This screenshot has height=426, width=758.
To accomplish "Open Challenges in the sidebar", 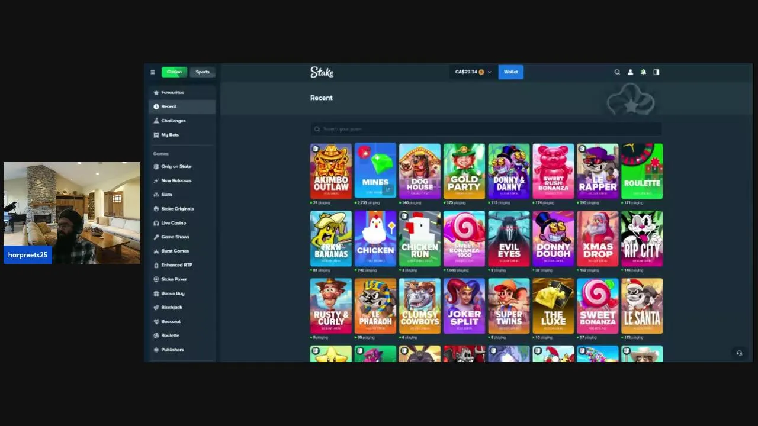I will click(x=182, y=121).
